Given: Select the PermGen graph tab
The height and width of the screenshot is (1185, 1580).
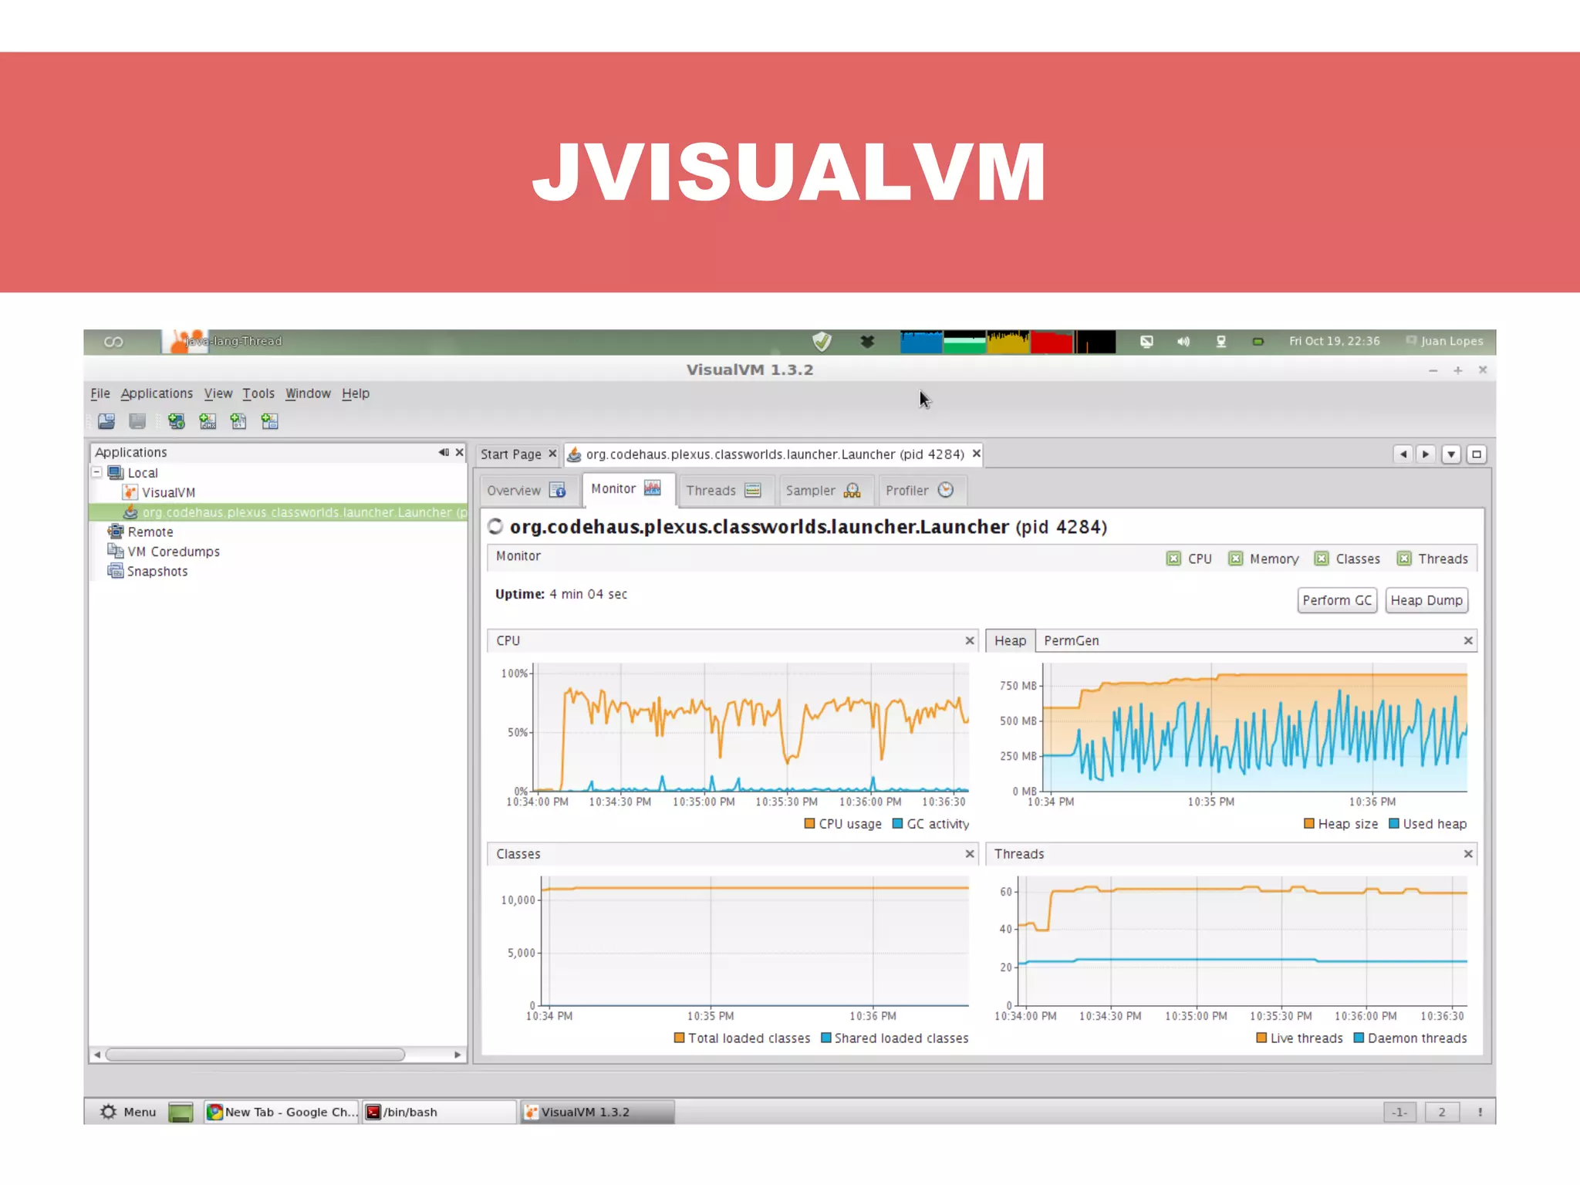Looking at the screenshot, I should coord(1071,640).
